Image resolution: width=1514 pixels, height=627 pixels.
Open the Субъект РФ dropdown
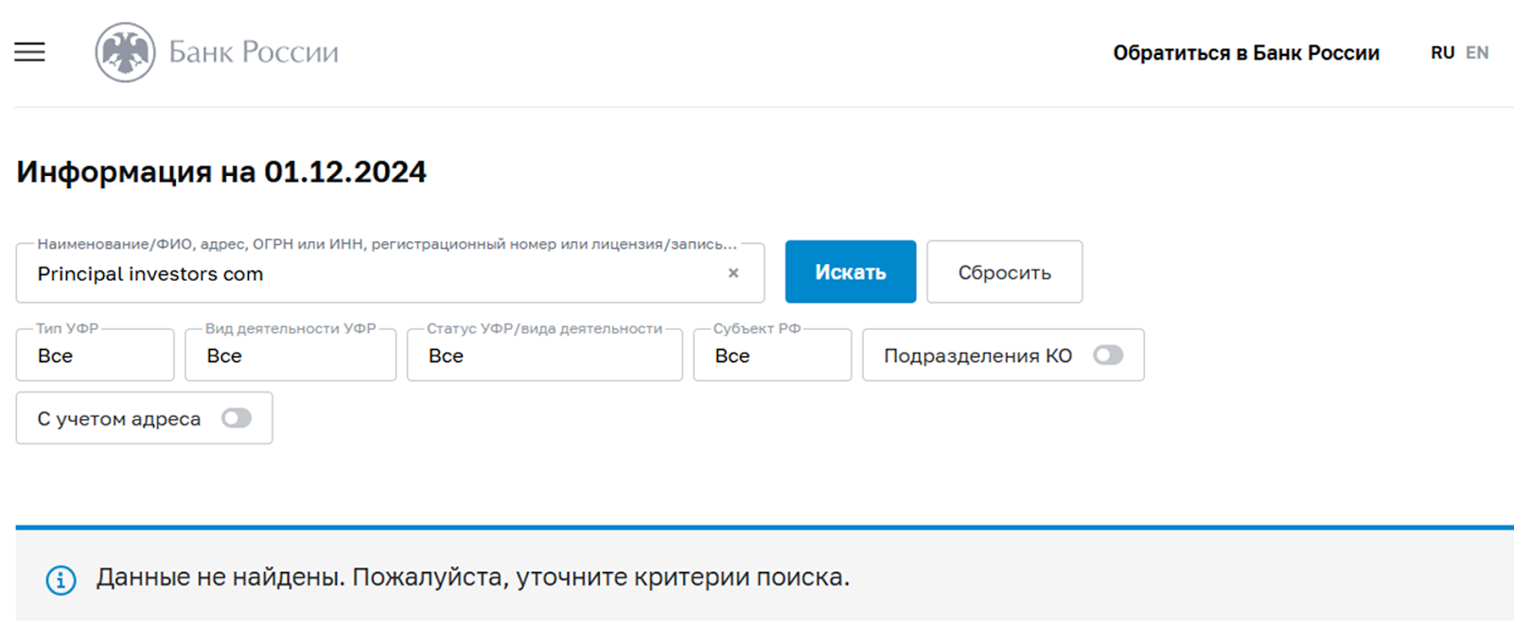[x=772, y=355]
